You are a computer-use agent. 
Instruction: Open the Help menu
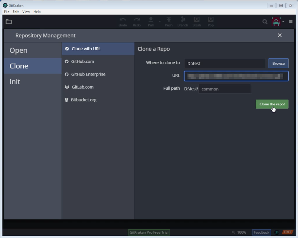coord(37,12)
